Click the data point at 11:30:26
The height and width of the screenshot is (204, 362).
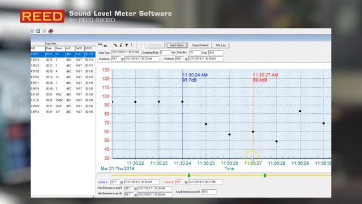(x=230, y=134)
